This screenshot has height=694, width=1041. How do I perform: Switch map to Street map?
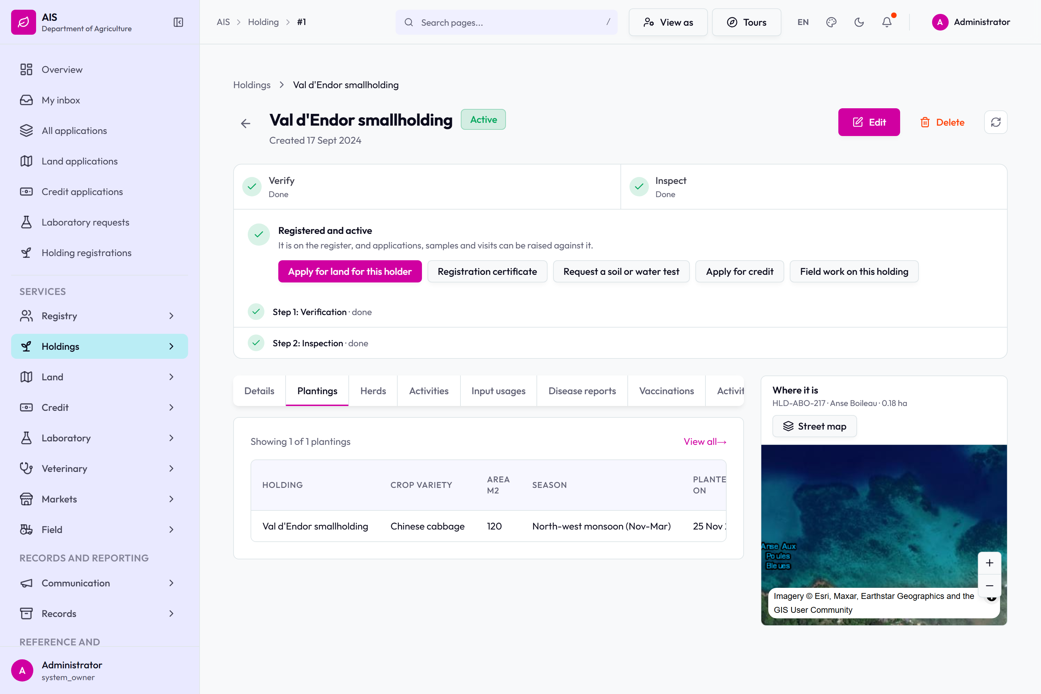tap(814, 426)
